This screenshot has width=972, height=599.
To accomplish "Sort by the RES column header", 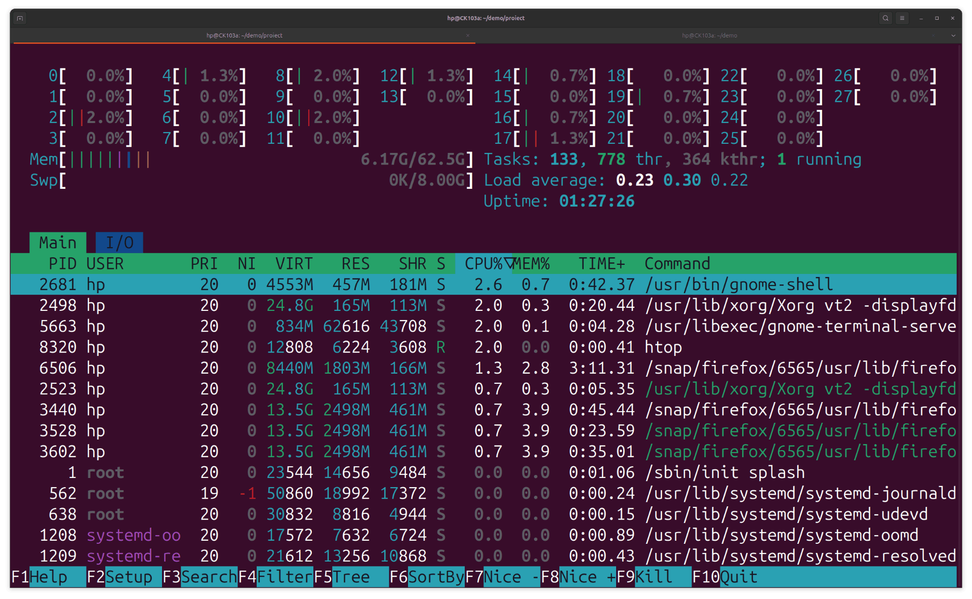I will click(355, 264).
